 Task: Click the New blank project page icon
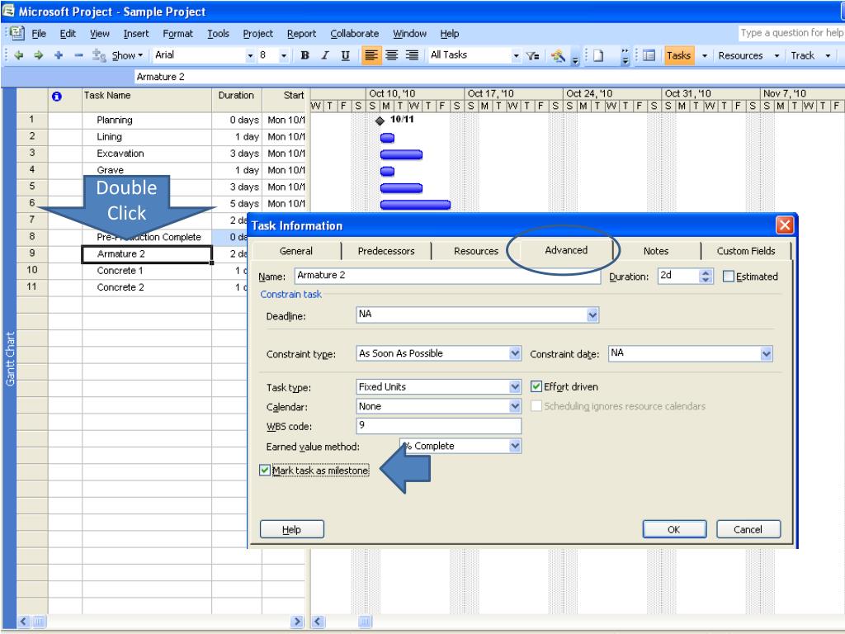tap(598, 55)
